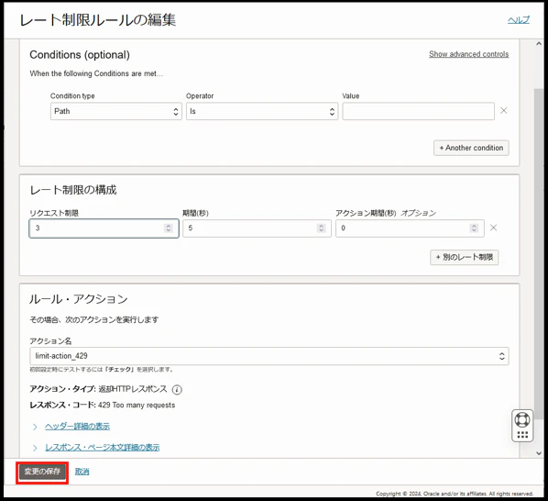Click into the condition Value input field
This screenshot has width=548, height=501.
[x=419, y=111]
